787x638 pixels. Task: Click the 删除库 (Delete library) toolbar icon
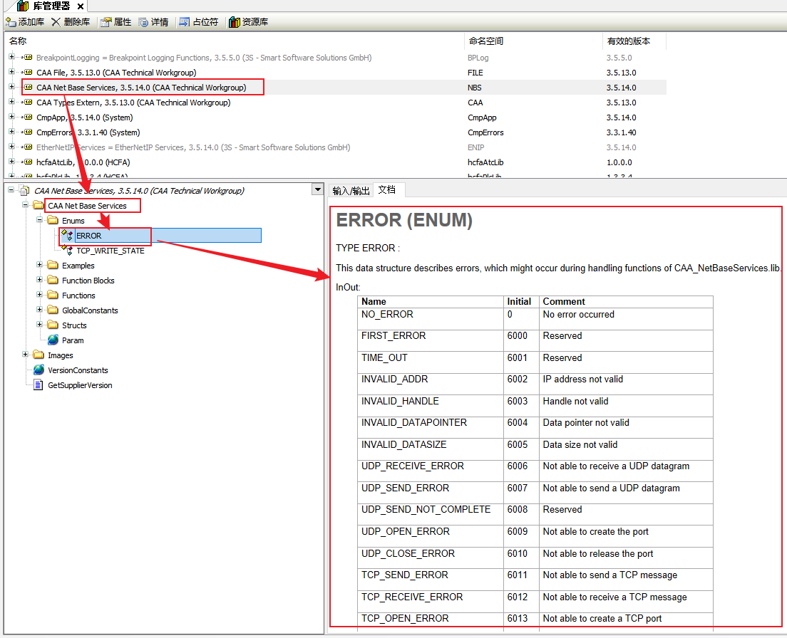click(56, 22)
